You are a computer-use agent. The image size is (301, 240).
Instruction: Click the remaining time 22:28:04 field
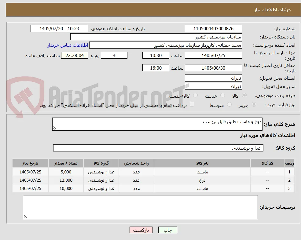point(75,56)
